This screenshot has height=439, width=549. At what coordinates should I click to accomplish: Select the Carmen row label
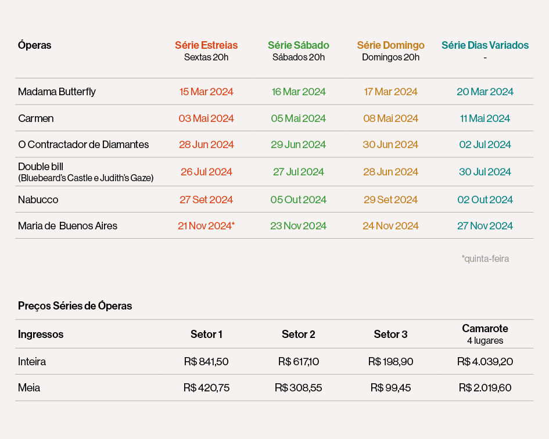click(36, 118)
